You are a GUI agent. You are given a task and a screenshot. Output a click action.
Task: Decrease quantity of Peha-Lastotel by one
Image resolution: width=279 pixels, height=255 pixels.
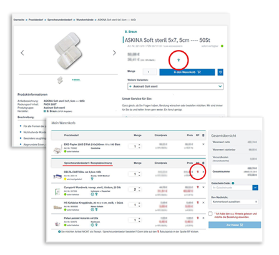(139, 221)
